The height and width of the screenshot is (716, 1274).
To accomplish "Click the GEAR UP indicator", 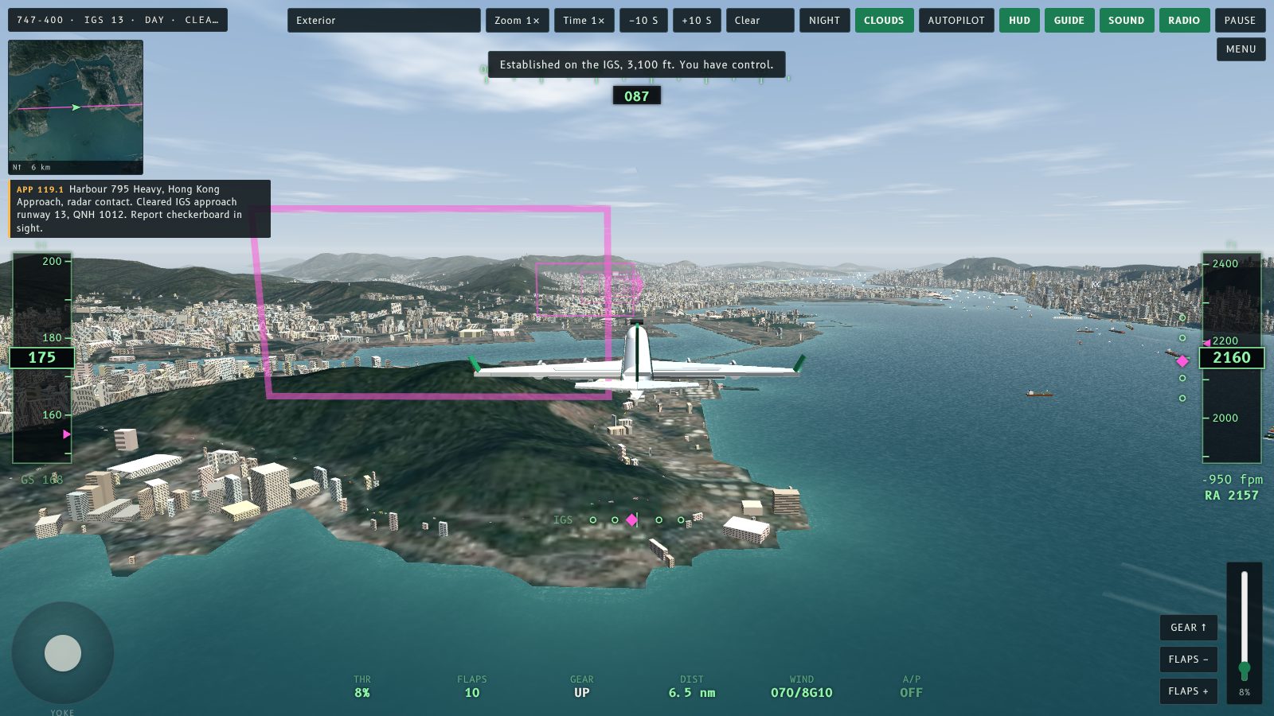I will tap(582, 687).
